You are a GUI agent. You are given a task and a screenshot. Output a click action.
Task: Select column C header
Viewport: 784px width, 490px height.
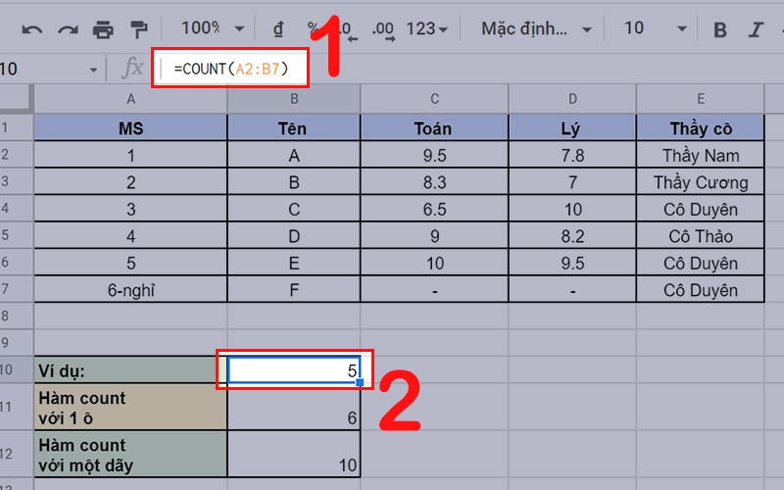[x=434, y=99]
